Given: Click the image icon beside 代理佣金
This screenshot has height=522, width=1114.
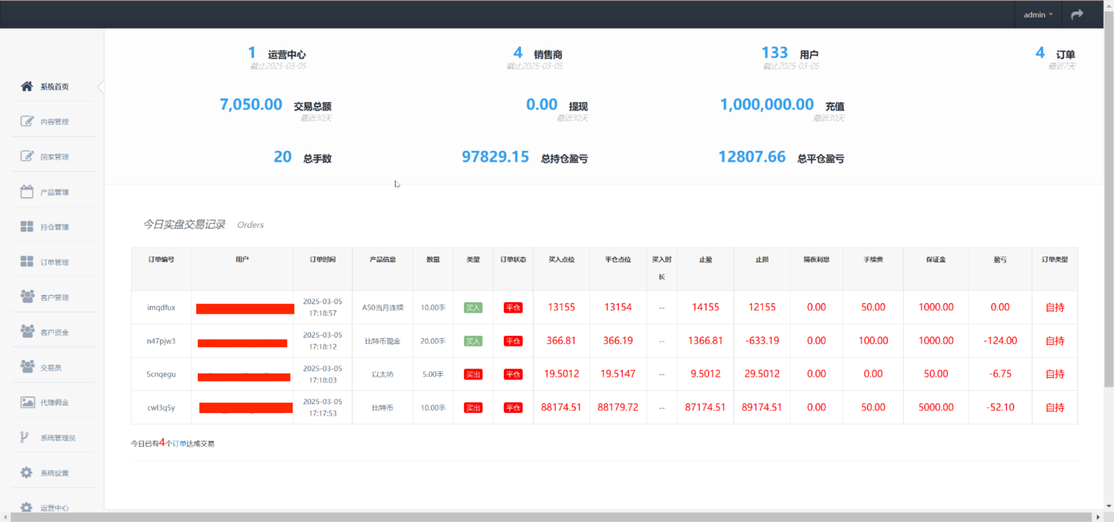Looking at the screenshot, I should click(x=27, y=402).
